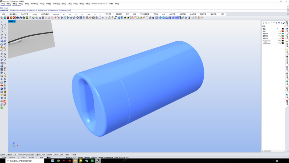
Task: Toggle the 四分点 osnap checkbox
Action: 47,155
